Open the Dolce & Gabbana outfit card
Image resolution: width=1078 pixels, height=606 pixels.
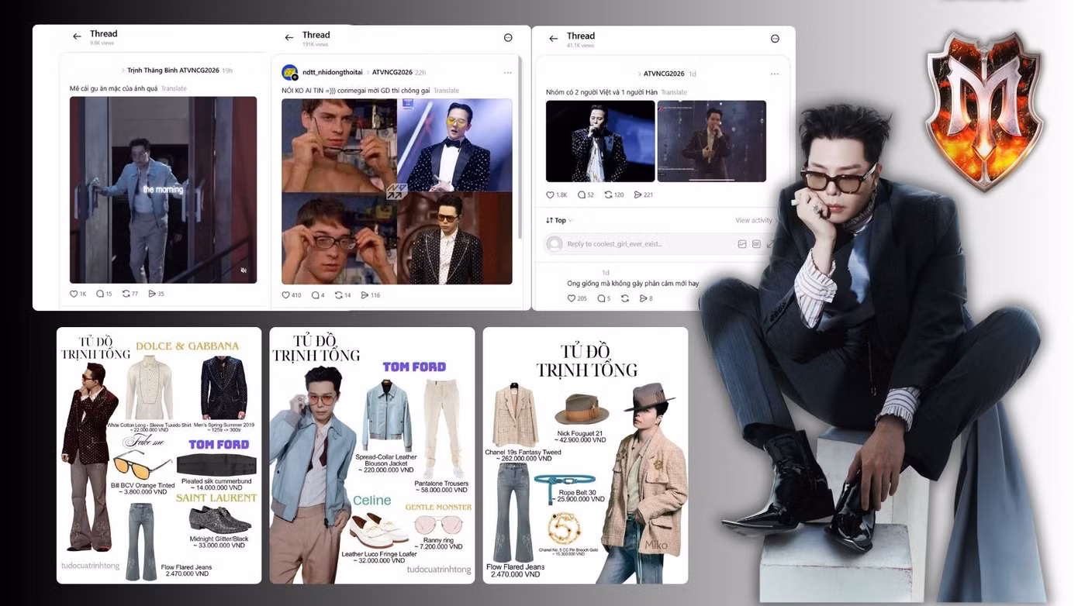pyautogui.click(x=159, y=456)
